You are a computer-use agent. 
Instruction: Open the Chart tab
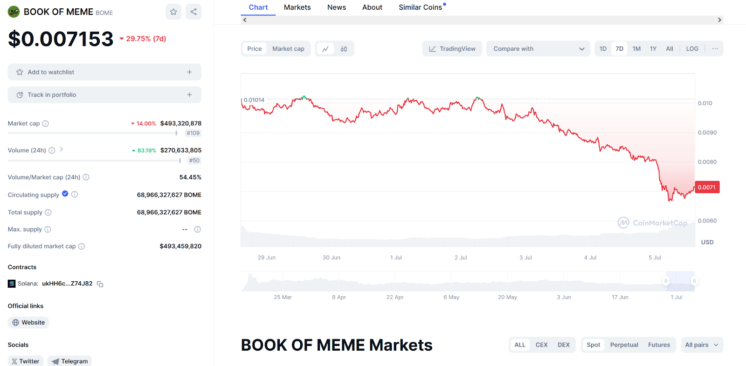[258, 7]
